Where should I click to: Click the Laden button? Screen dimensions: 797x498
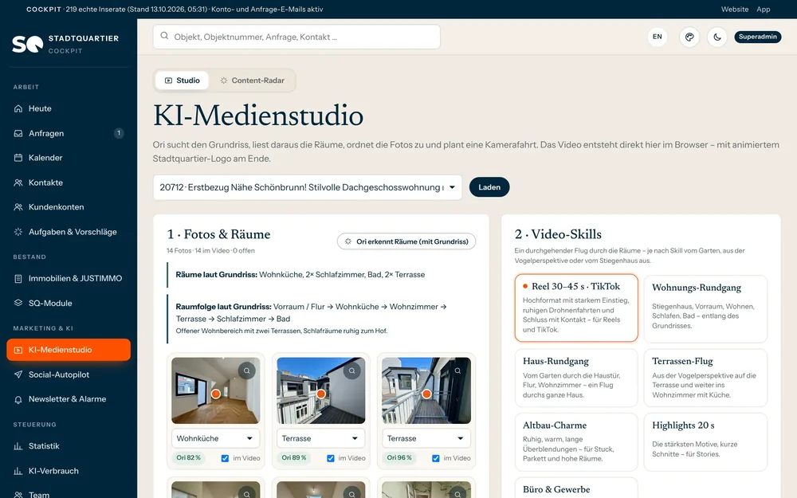click(x=489, y=187)
